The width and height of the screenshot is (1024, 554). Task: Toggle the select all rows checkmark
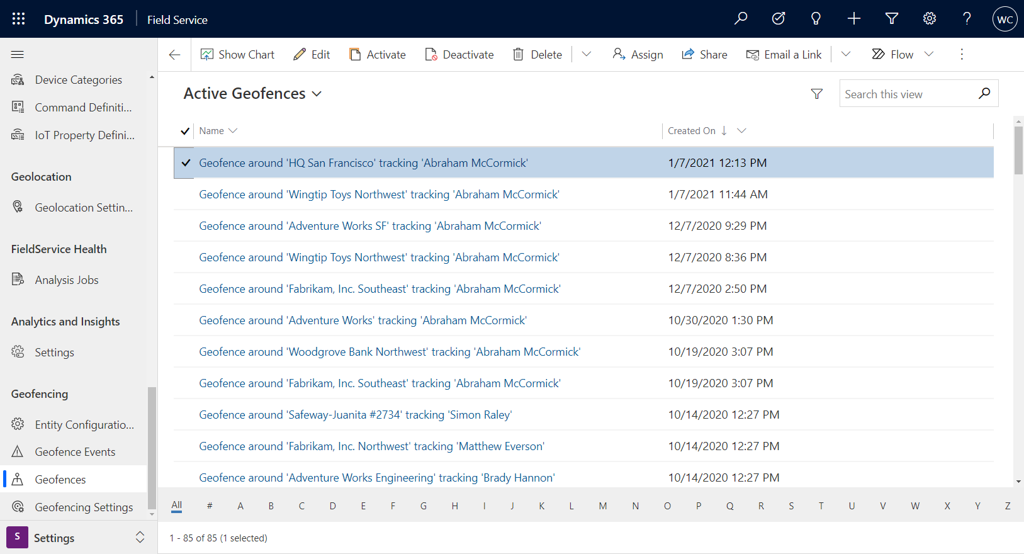pos(185,131)
